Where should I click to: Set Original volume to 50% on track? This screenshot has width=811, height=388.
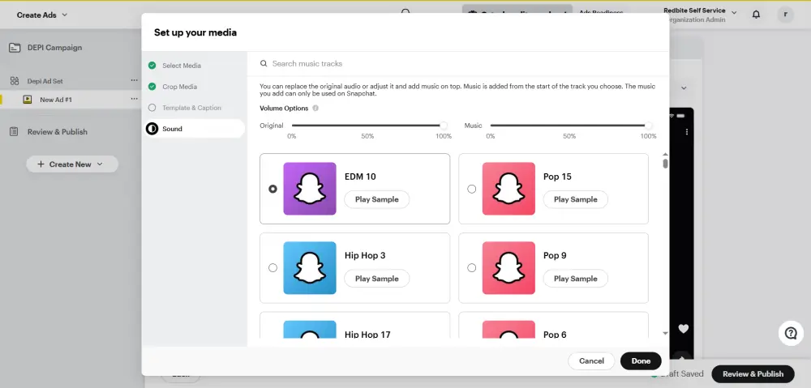(x=367, y=126)
